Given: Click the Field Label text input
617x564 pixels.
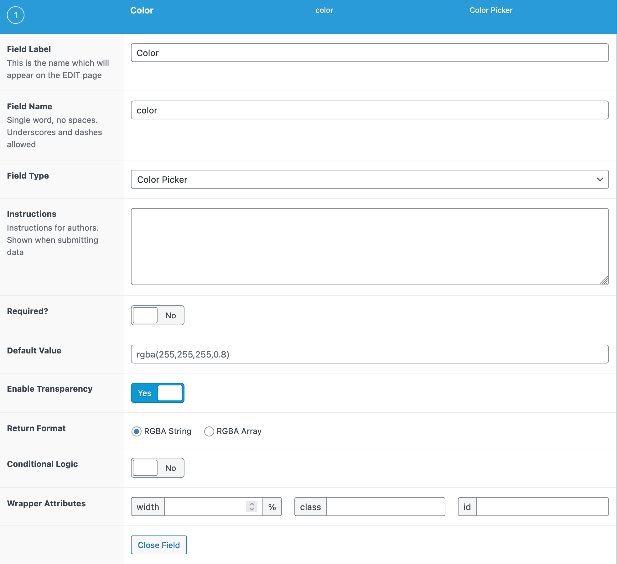Looking at the screenshot, I should coord(370,53).
